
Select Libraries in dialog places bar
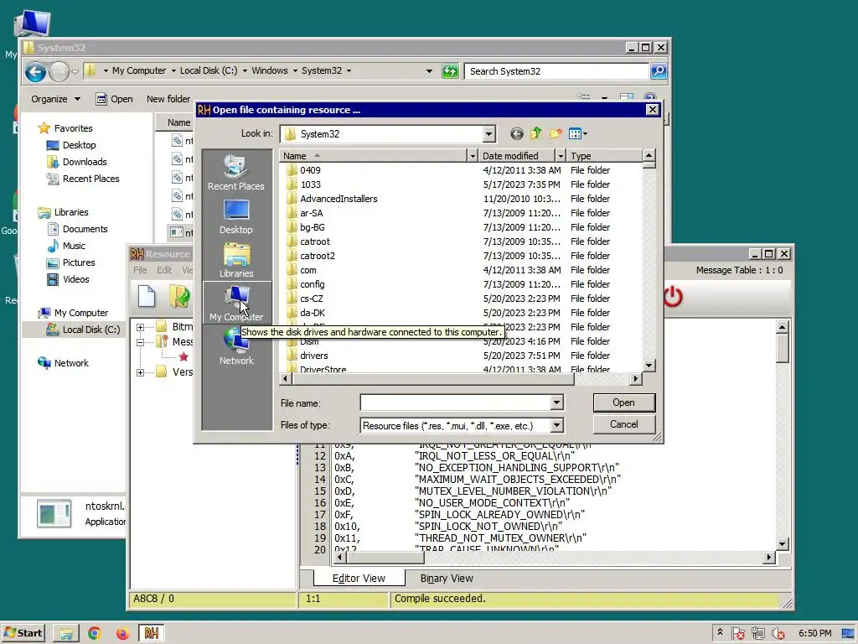(x=236, y=260)
